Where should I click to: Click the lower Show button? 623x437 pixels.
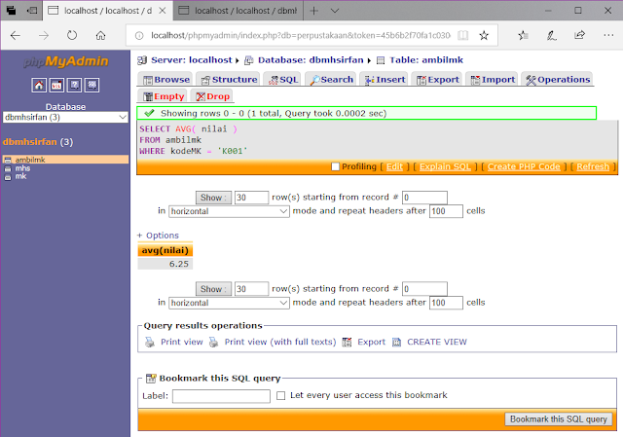coord(213,289)
